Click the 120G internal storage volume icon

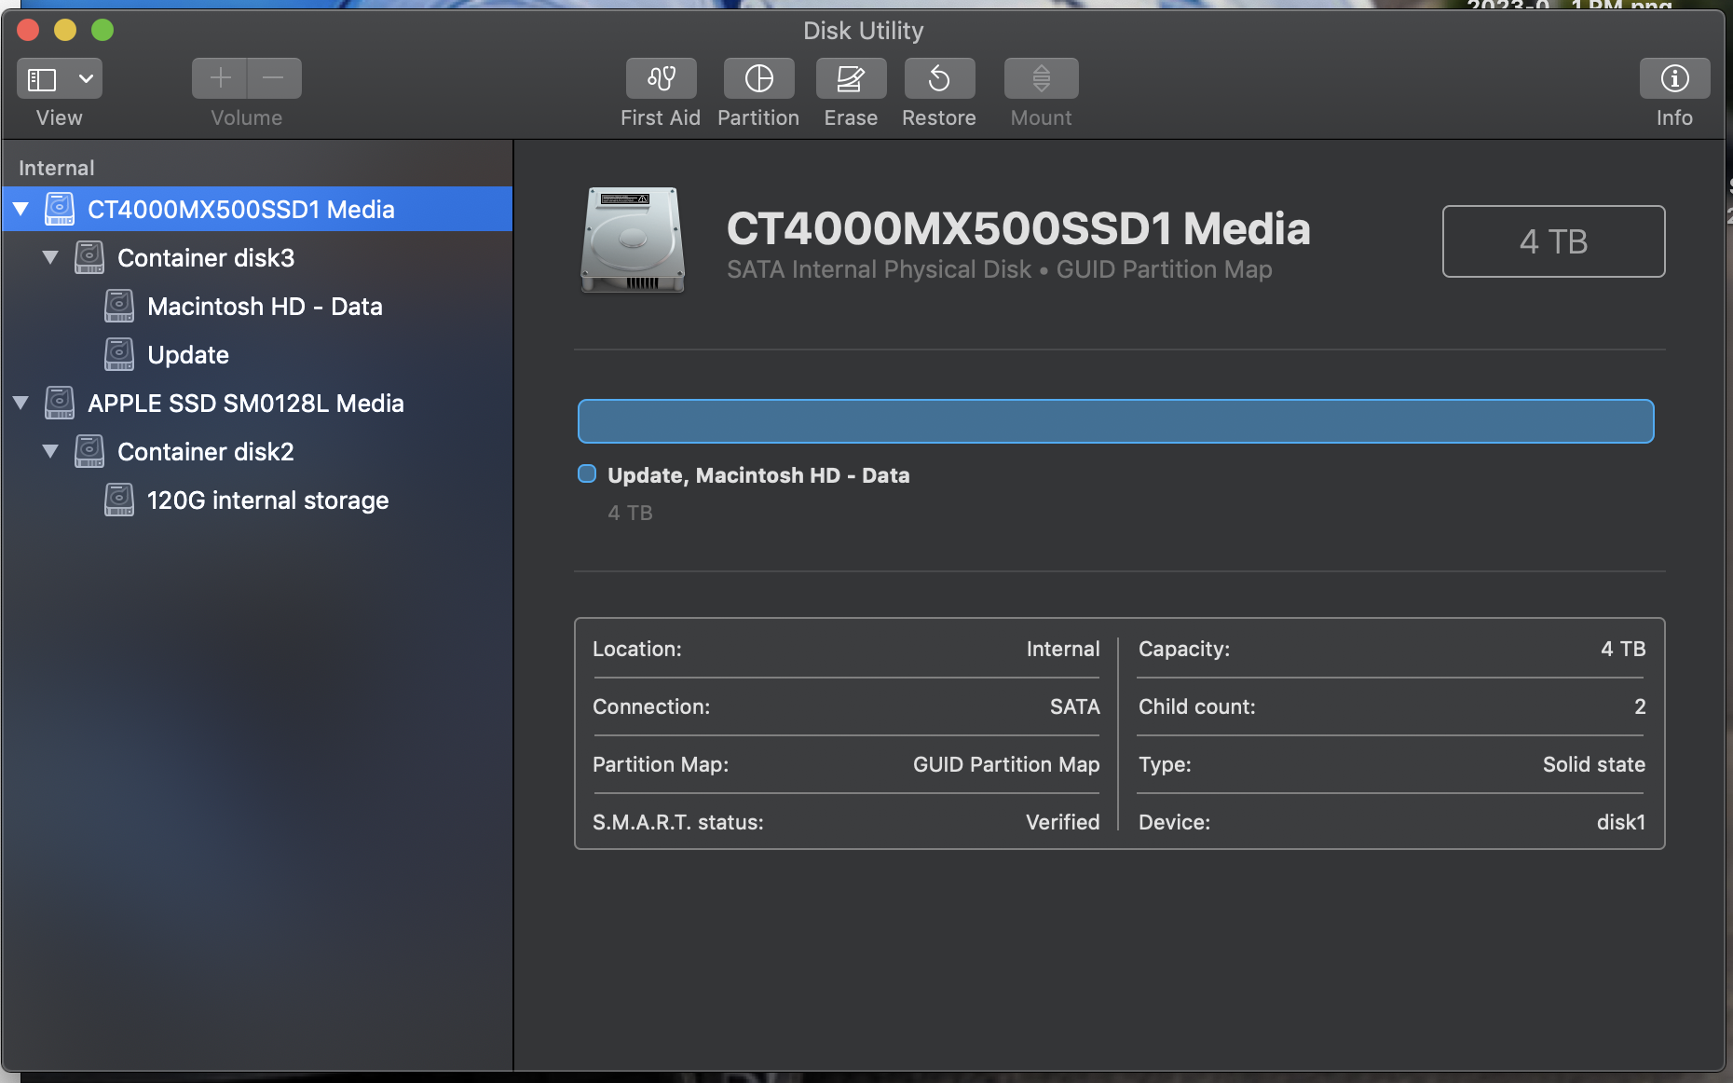click(x=119, y=500)
